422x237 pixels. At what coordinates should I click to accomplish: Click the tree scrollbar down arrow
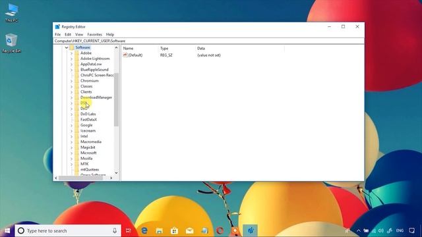pyautogui.click(x=116, y=172)
